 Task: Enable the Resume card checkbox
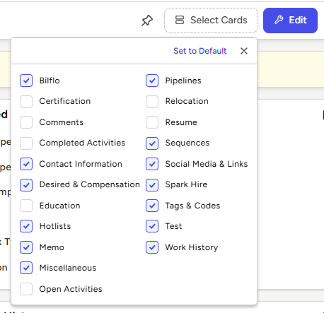[152, 122]
